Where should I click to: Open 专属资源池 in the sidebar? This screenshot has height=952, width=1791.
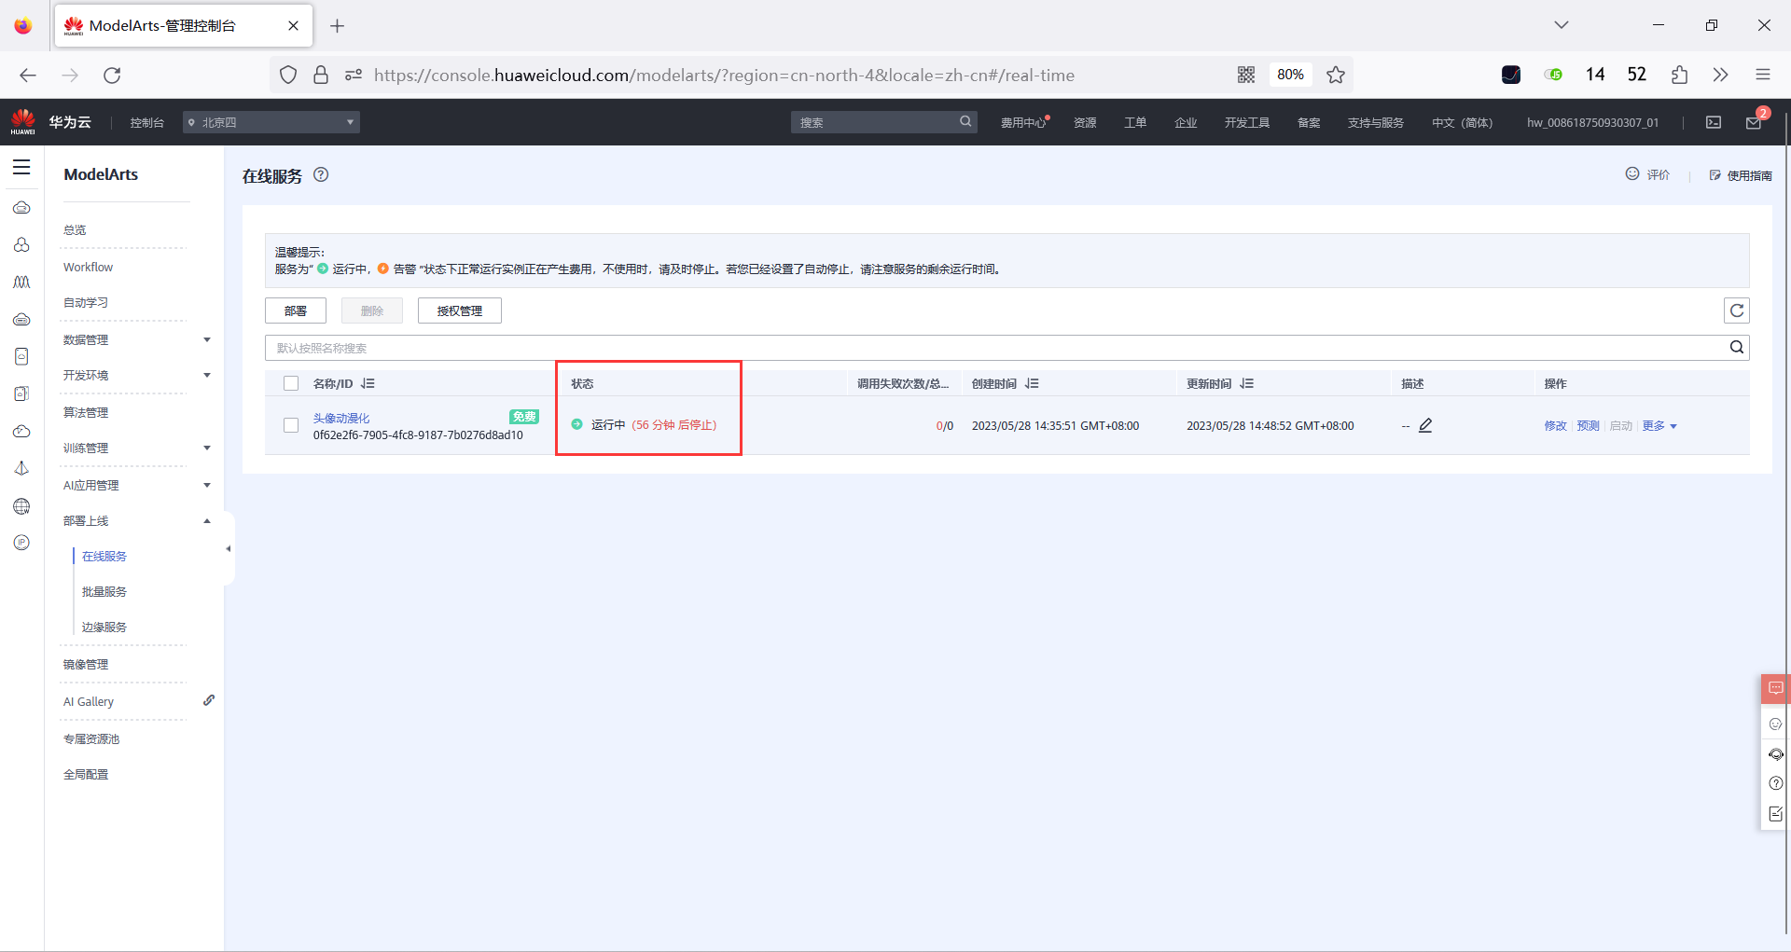coord(91,738)
